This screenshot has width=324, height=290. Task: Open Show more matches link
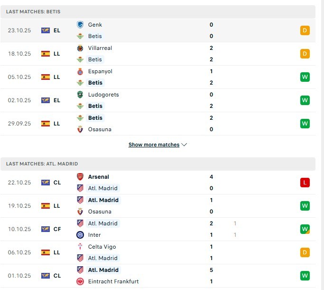[154, 145]
